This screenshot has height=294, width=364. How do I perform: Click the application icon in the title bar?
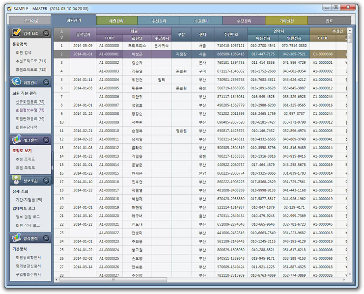[x=9, y=9]
